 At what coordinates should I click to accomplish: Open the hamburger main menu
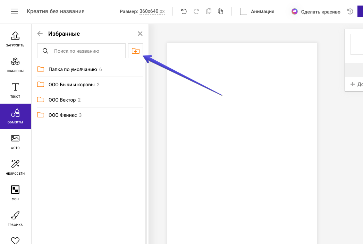click(14, 11)
